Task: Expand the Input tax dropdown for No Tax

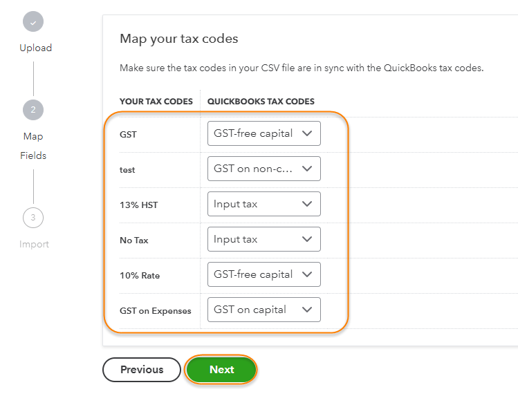Action: (263, 239)
